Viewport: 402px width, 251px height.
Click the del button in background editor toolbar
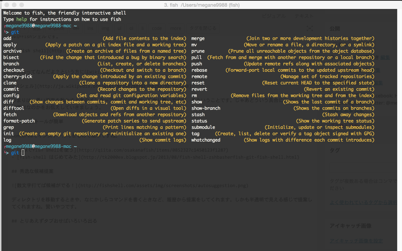click(76, 28)
